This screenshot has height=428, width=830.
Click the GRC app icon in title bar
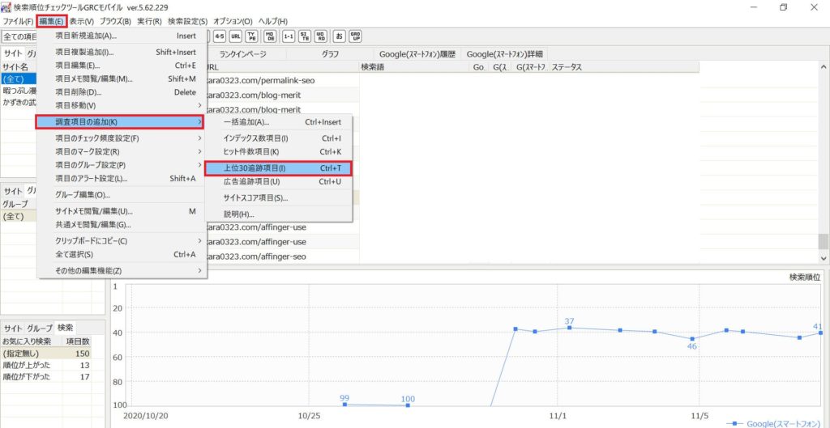coord(6,6)
